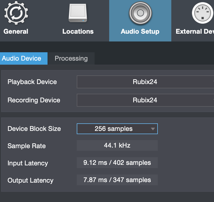Open External Devices via the MIDI connector icon
This screenshot has width=214, height=202.
[203, 13]
